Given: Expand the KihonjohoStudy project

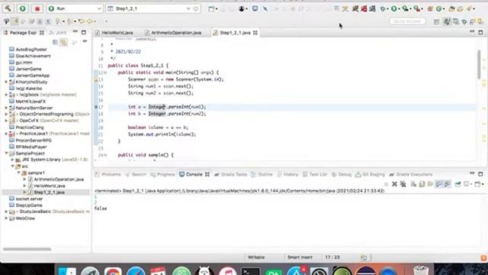Looking at the screenshot, I should click(6, 82).
